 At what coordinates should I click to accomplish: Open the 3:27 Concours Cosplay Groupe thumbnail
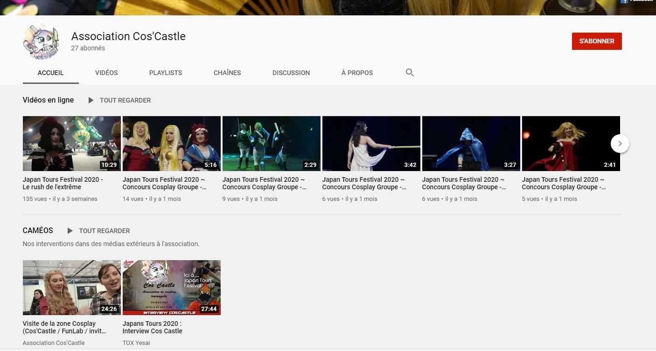tap(471, 144)
